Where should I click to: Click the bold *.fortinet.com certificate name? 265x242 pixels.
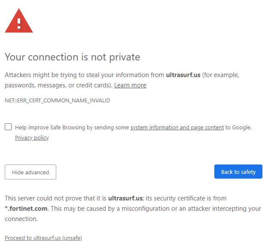pos(26,209)
